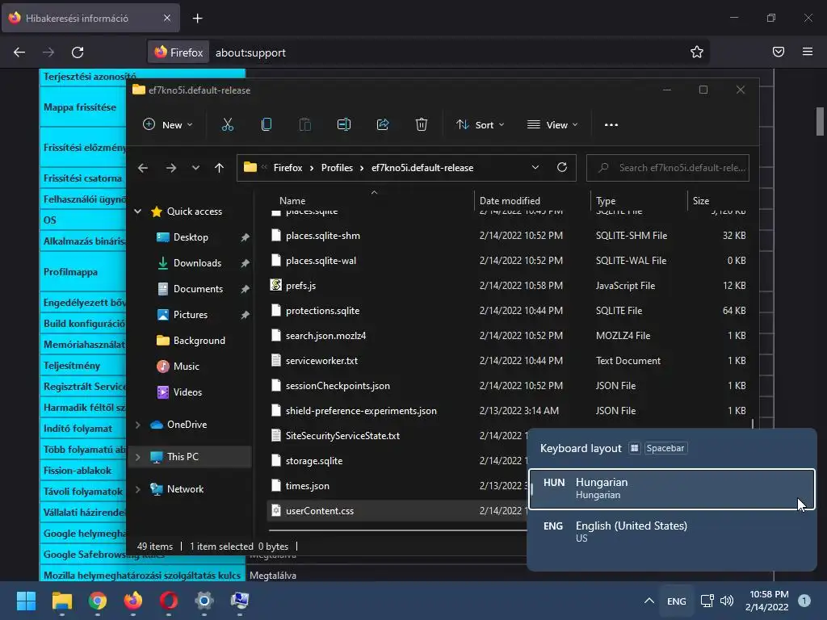Screen dimensions: 827x620
Task: Click the ENG language indicator in taskbar
Action: (677, 601)
